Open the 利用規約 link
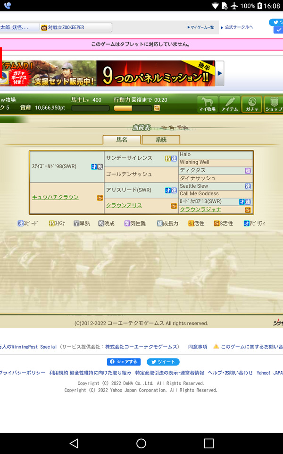Screen dimensions: 283x454 [x=58, y=373]
